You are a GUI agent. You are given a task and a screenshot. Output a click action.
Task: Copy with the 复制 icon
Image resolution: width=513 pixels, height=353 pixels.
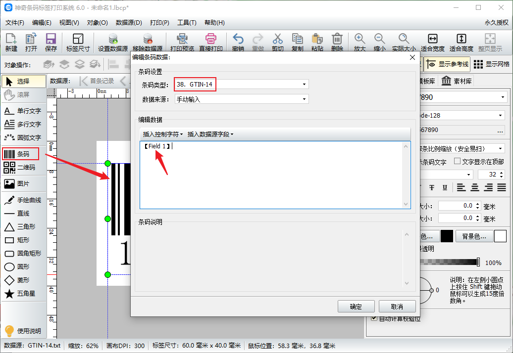click(x=298, y=42)
